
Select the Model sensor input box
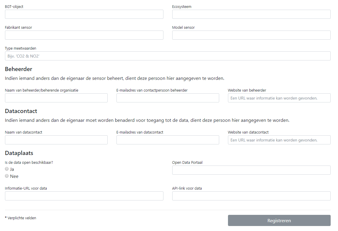pyautogui.click(x=251, y=35)
